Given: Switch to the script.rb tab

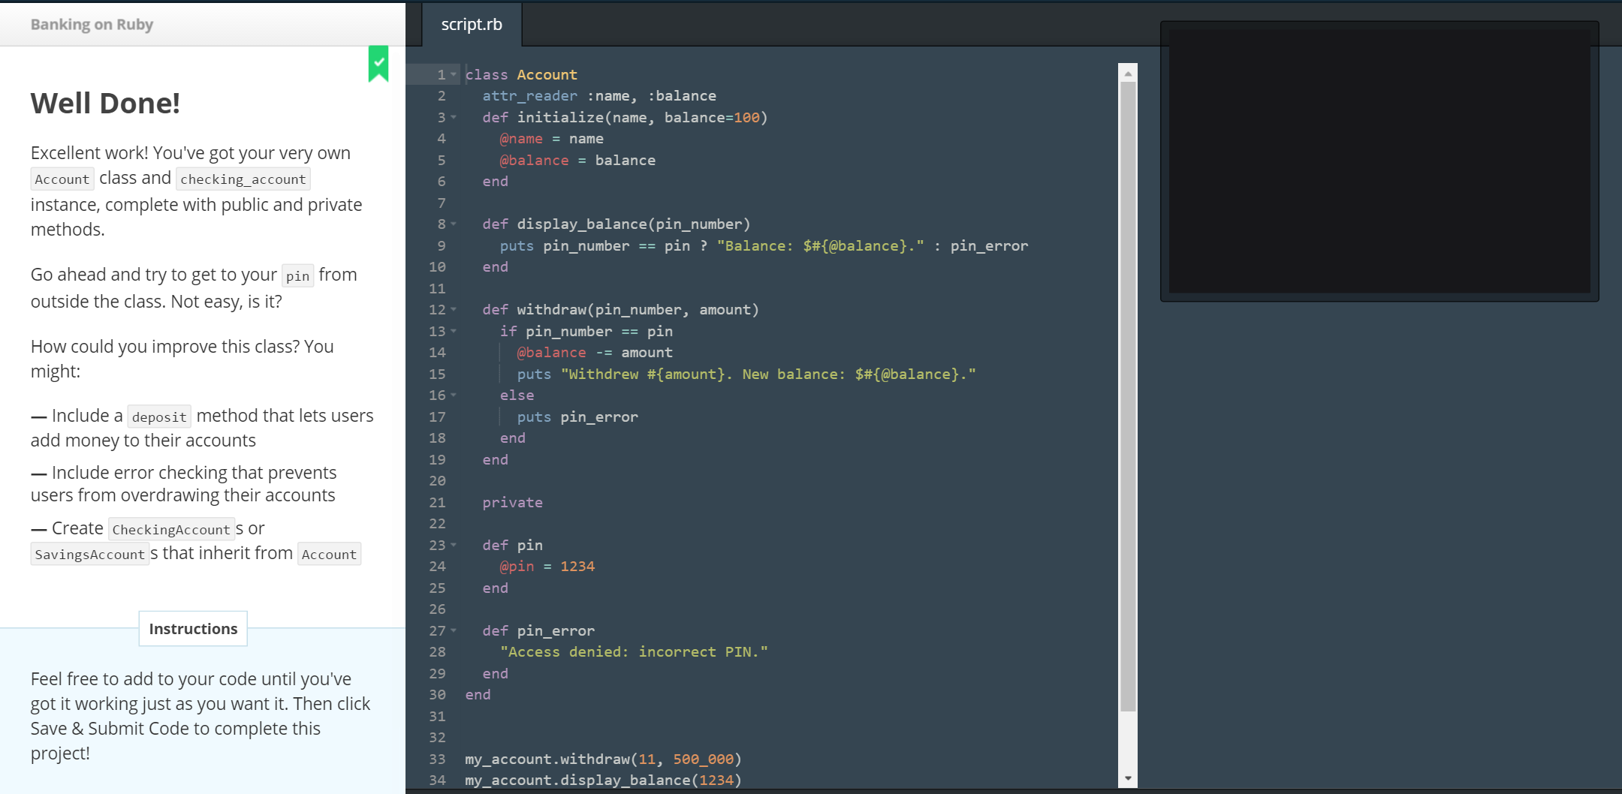Looking at the screenshot, I should (x=472, y=24).
